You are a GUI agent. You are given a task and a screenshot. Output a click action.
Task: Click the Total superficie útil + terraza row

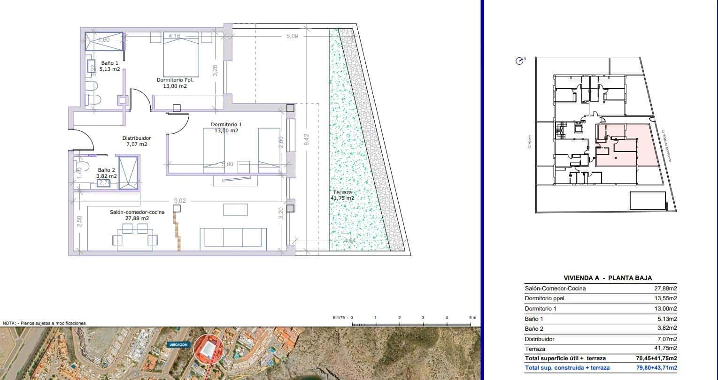[600, 358]
